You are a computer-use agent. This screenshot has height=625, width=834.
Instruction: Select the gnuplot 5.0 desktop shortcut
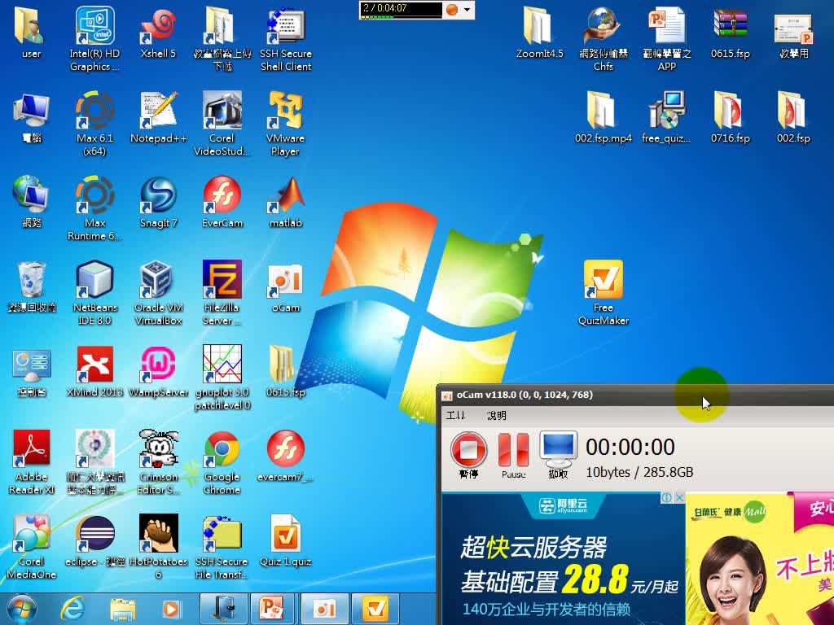[222, 378]
